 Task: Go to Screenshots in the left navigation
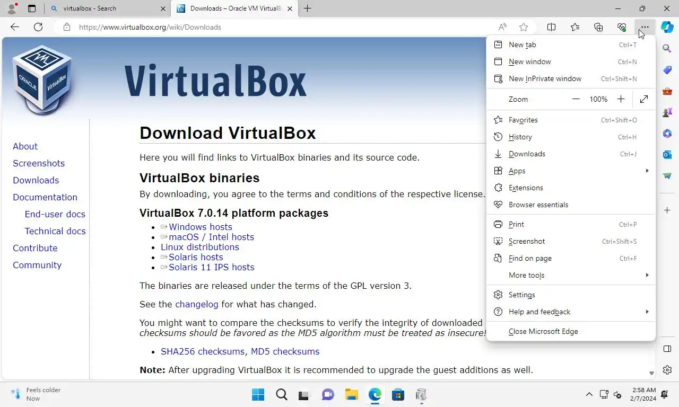39,163
